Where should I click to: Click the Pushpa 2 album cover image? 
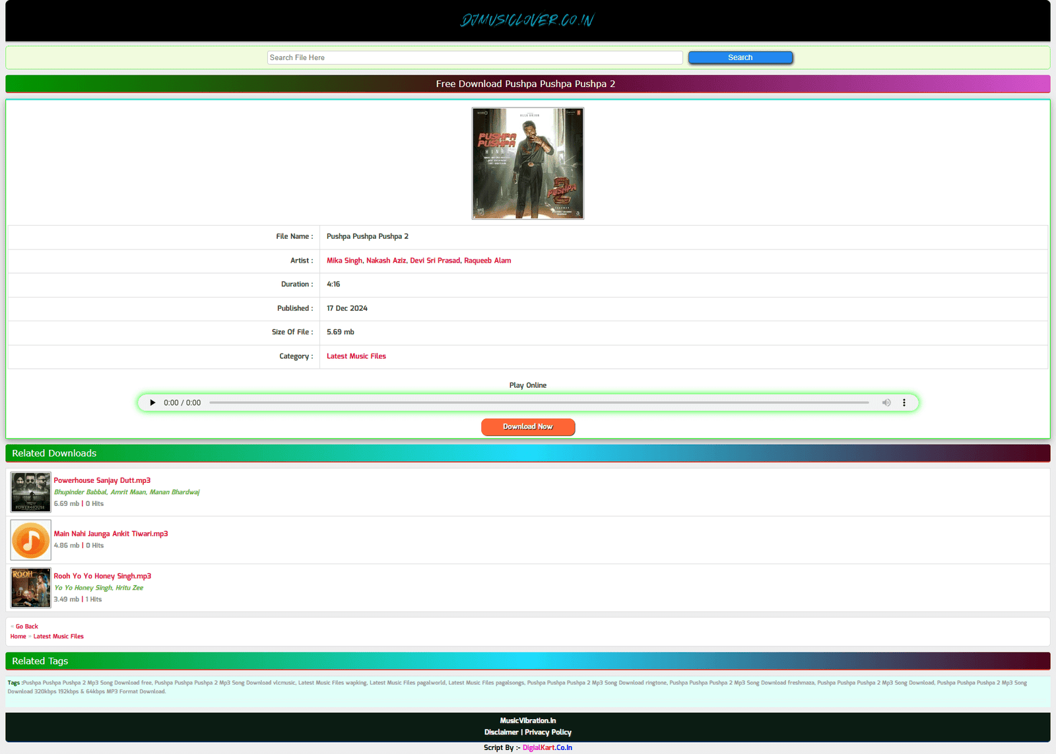tap(527, 164)
